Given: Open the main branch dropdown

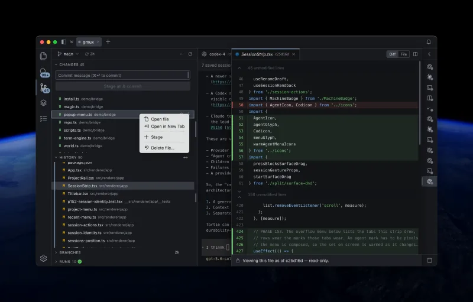Looking at the screenshot, I should 68,54.
